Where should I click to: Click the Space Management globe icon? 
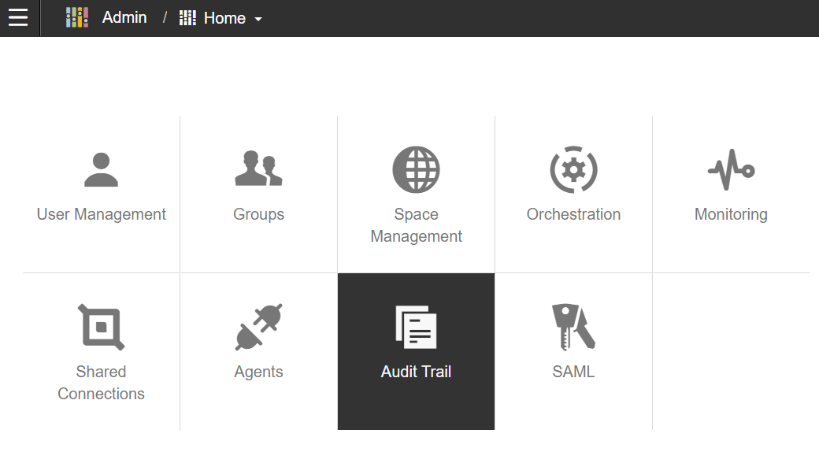[417, 170]
